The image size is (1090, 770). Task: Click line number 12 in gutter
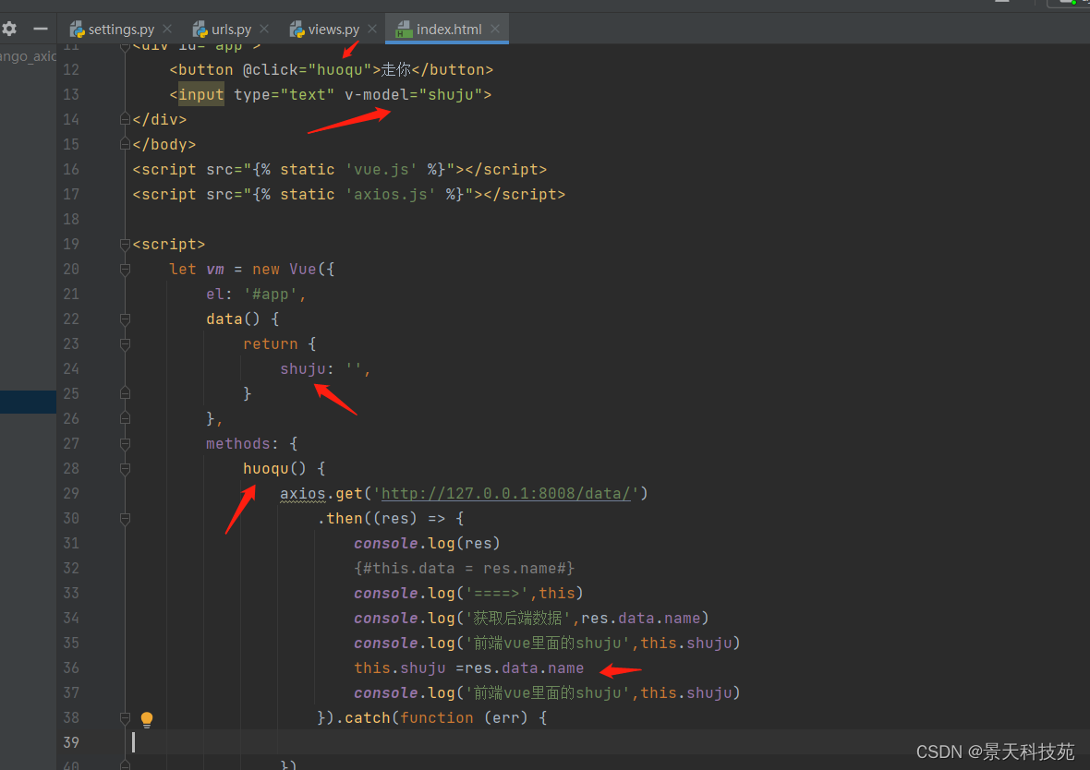71,69
